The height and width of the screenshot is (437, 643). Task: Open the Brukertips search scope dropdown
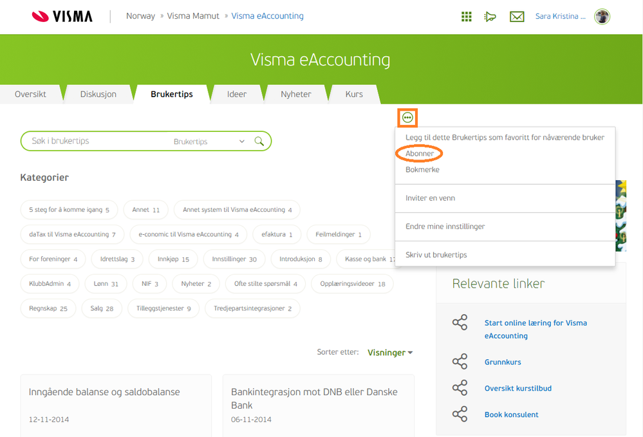coord(209,142)
